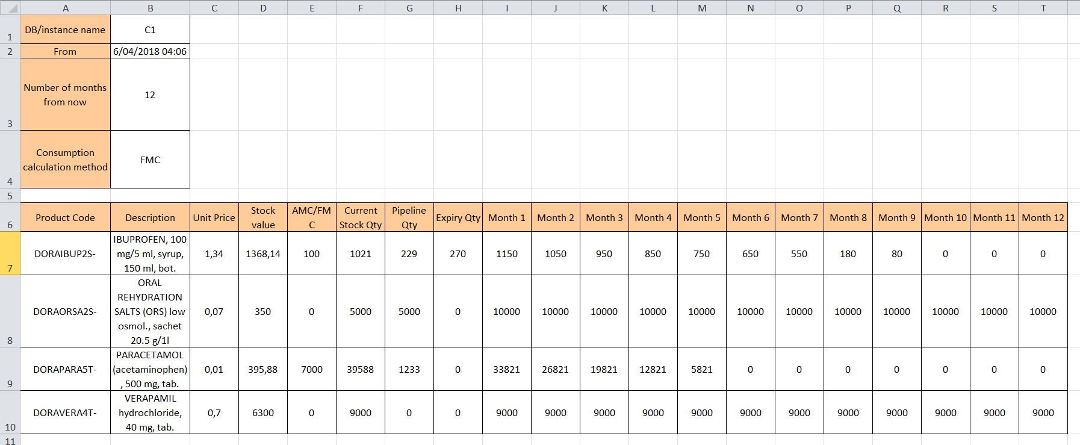Select the DORAIBUP2S- product code cell

coord(65,254)
